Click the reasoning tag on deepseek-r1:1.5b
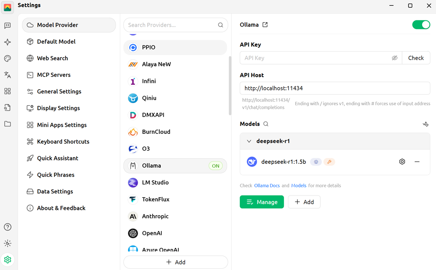The width and height of the screenshot is (436, 270). pyautogui.click(x=316, y=162)
